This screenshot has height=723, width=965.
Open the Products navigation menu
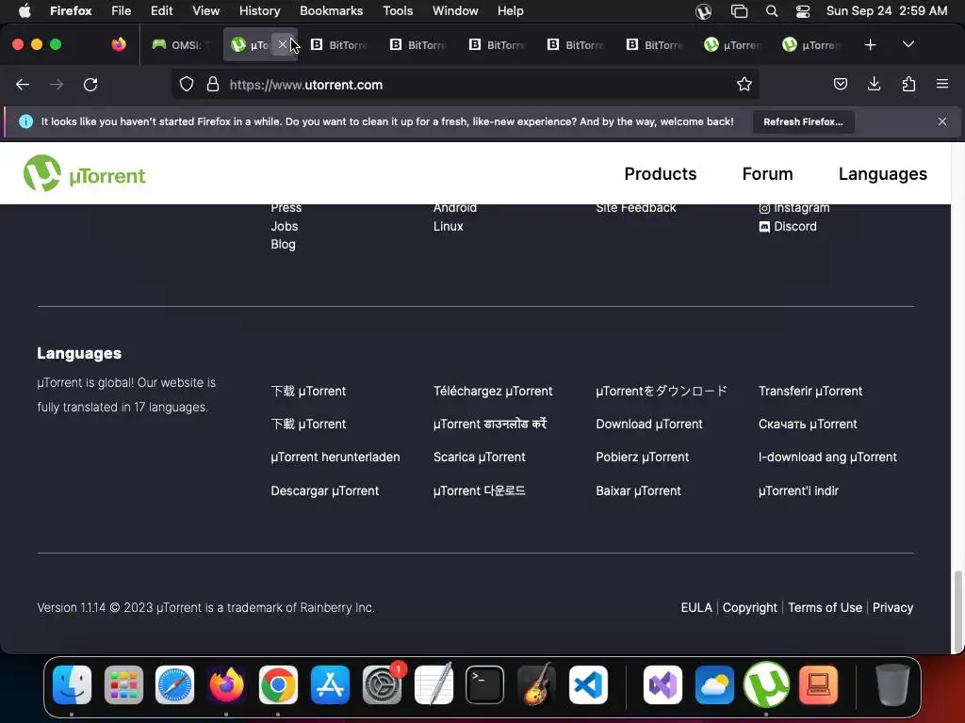(661, 174)
